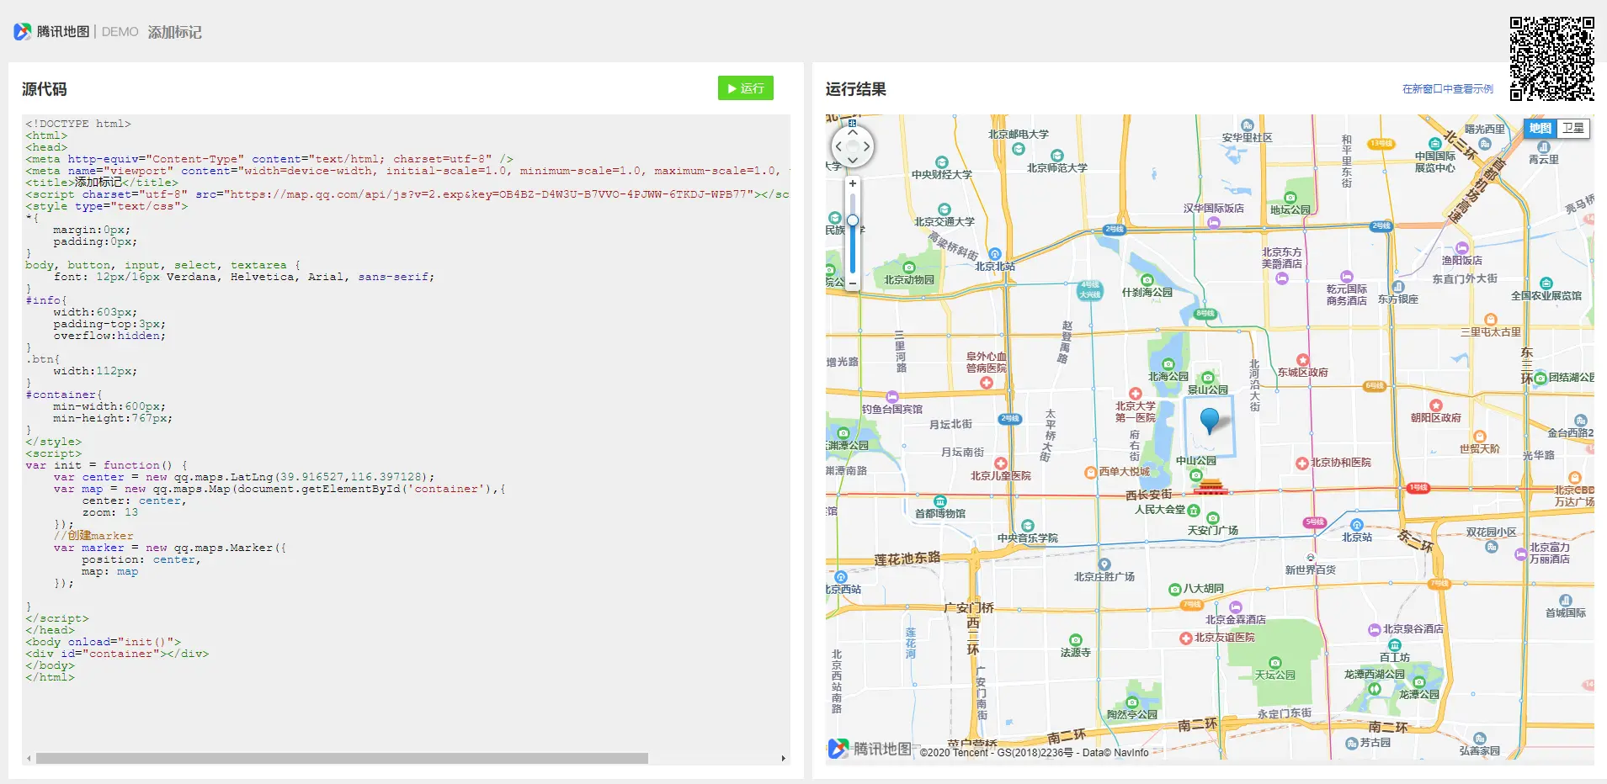Click the 八大胡同 scenic icon
This screenshot has height=784, width=1607.
1175,590
